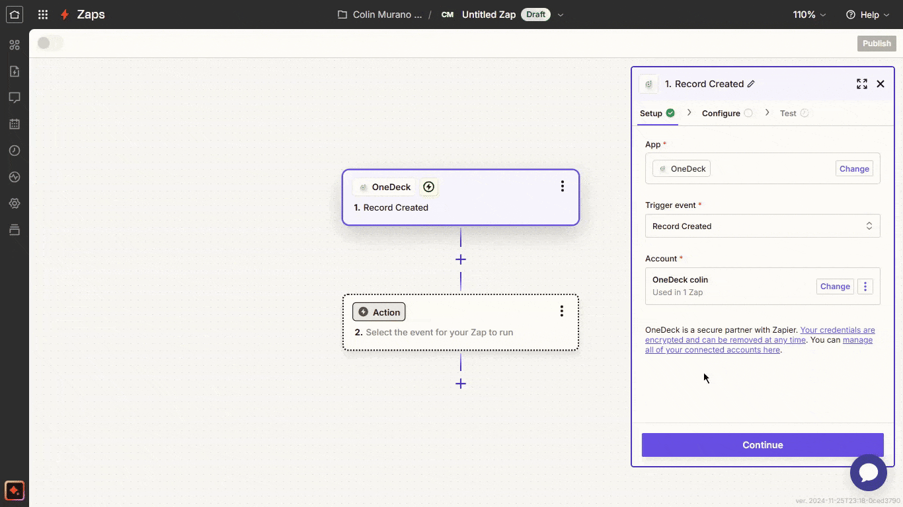
Task: Open the settings gear sidebar icon
Action: coord(15,203)
